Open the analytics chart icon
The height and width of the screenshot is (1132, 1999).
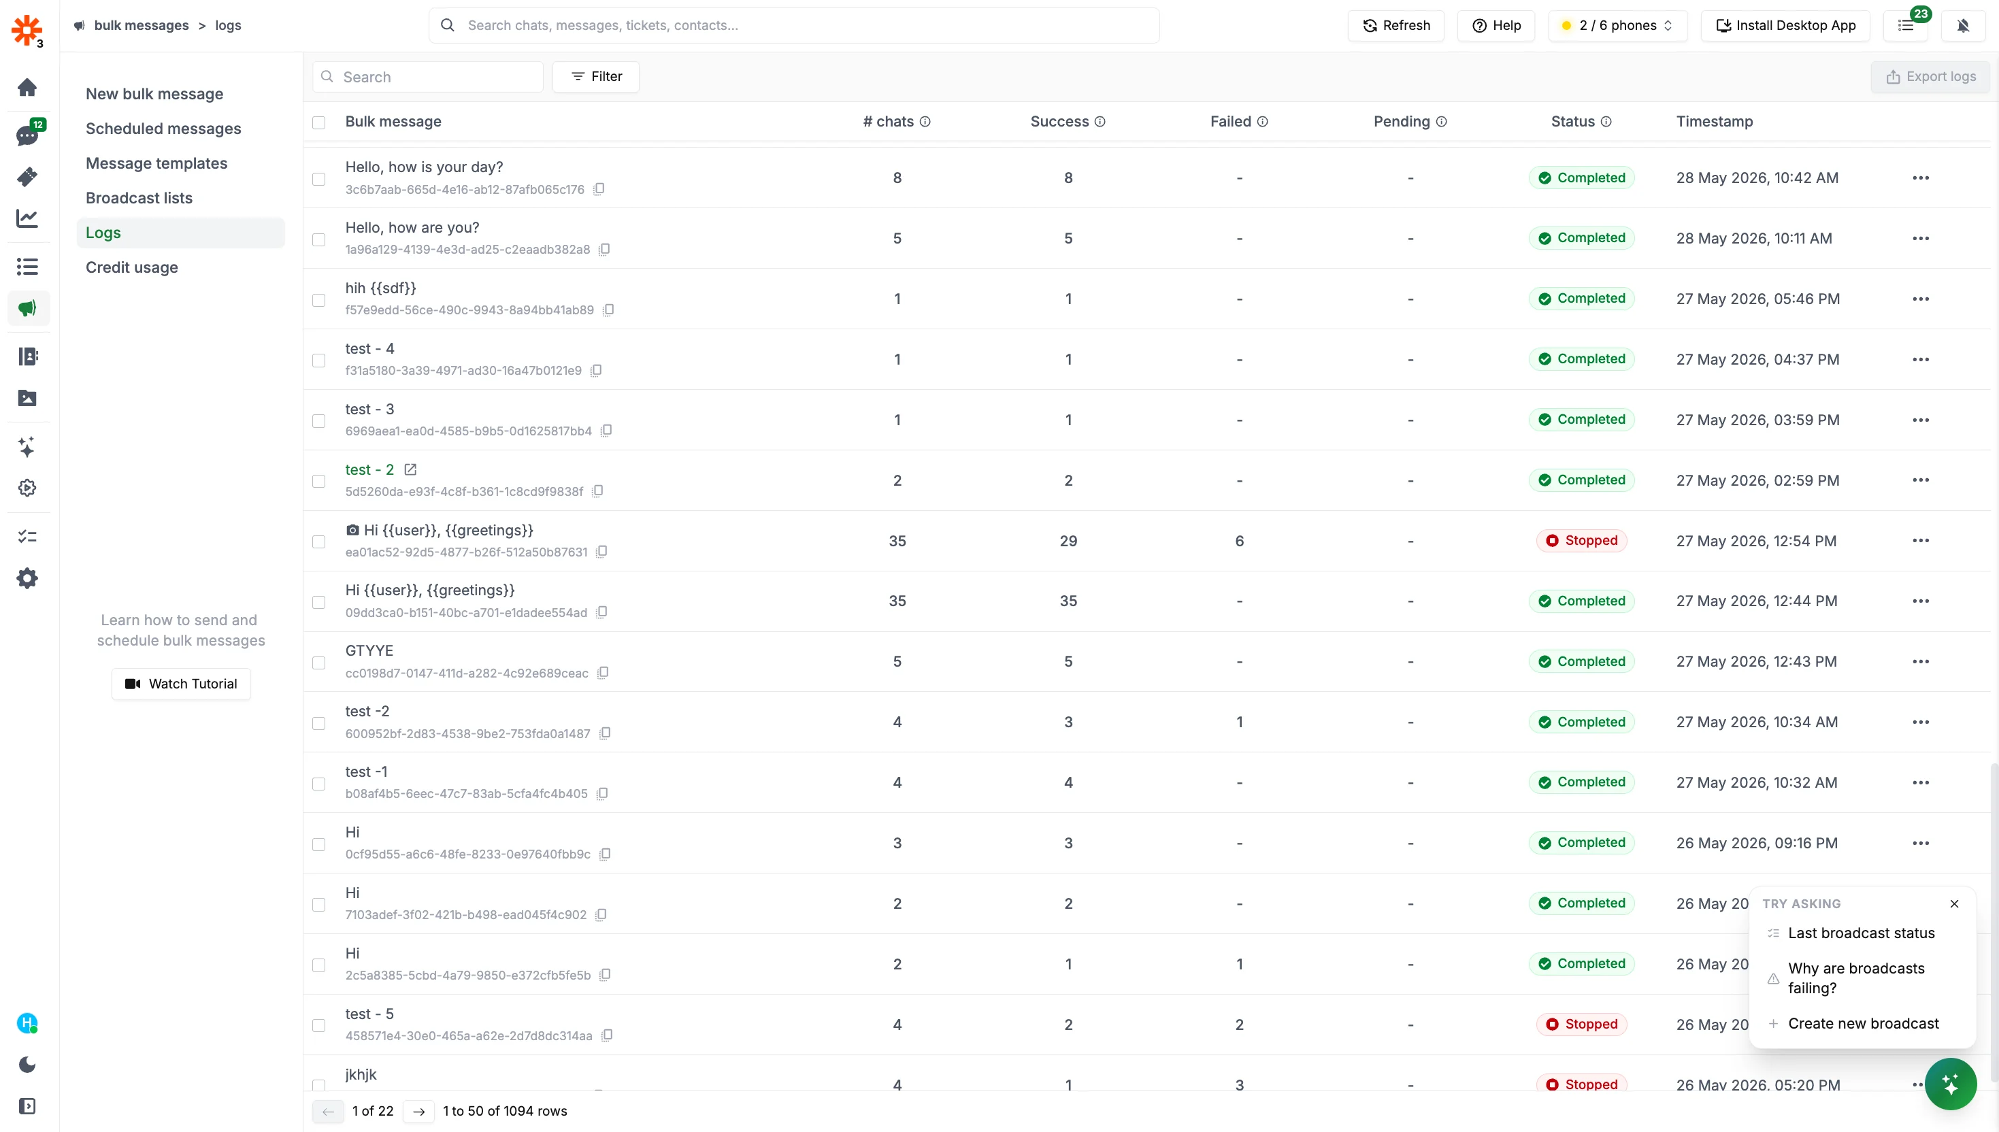point(27,218)
